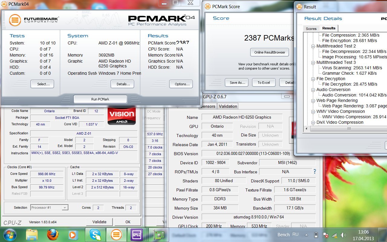This screenshot has width=387, height=242.
Task: Click the Socket FT1 BGA package value
Action: tap(67, 118)
